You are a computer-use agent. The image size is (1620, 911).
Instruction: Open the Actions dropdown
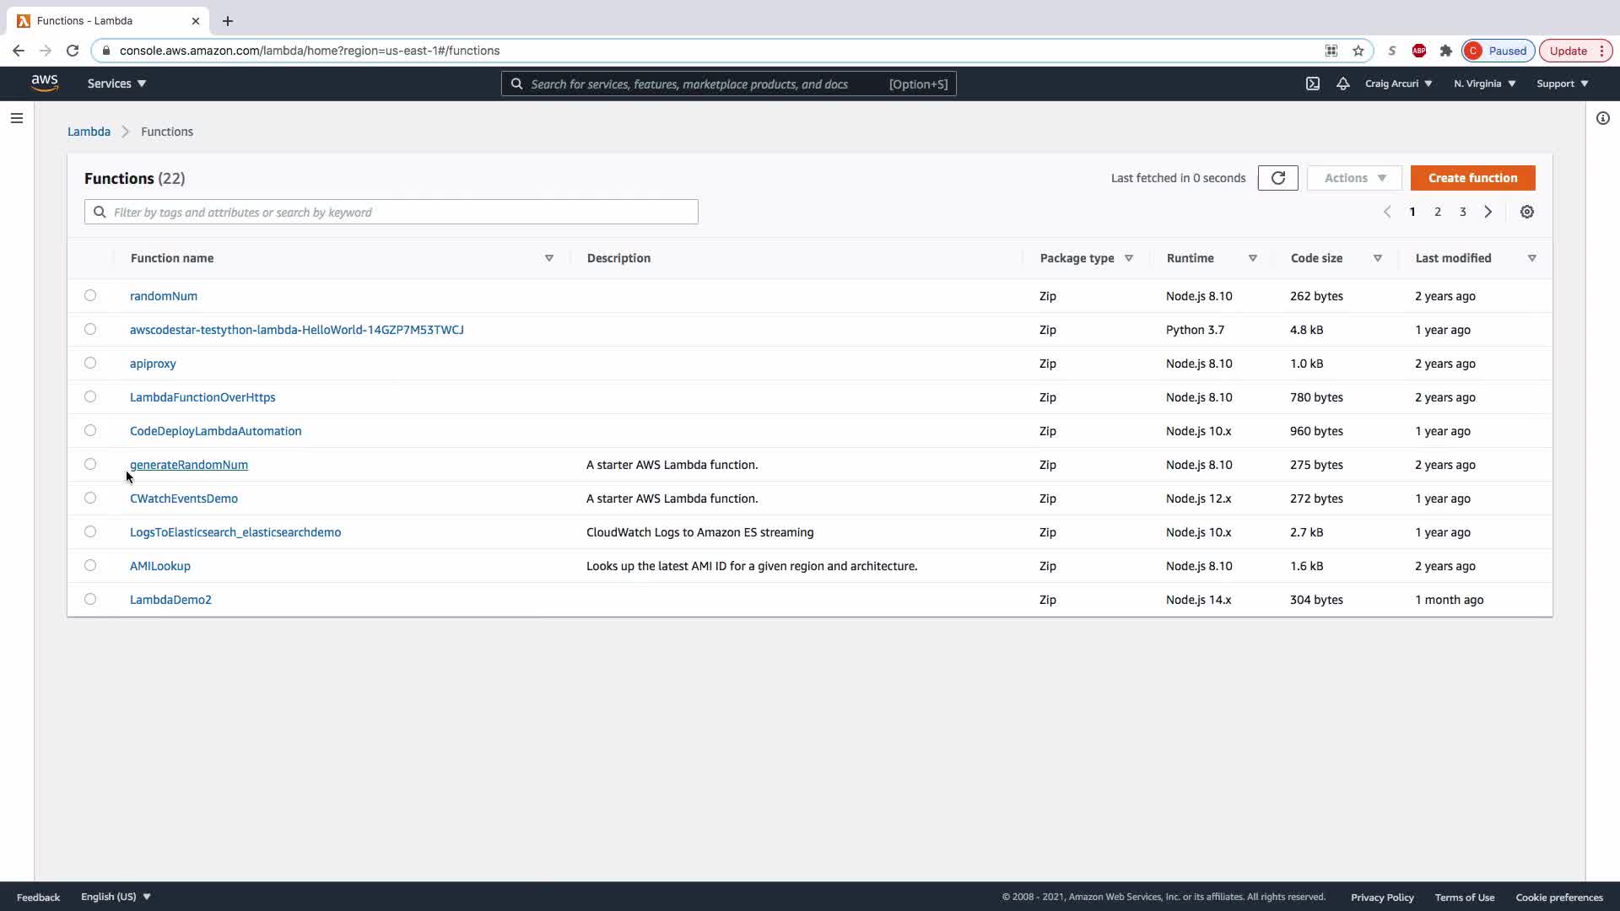1354,178
